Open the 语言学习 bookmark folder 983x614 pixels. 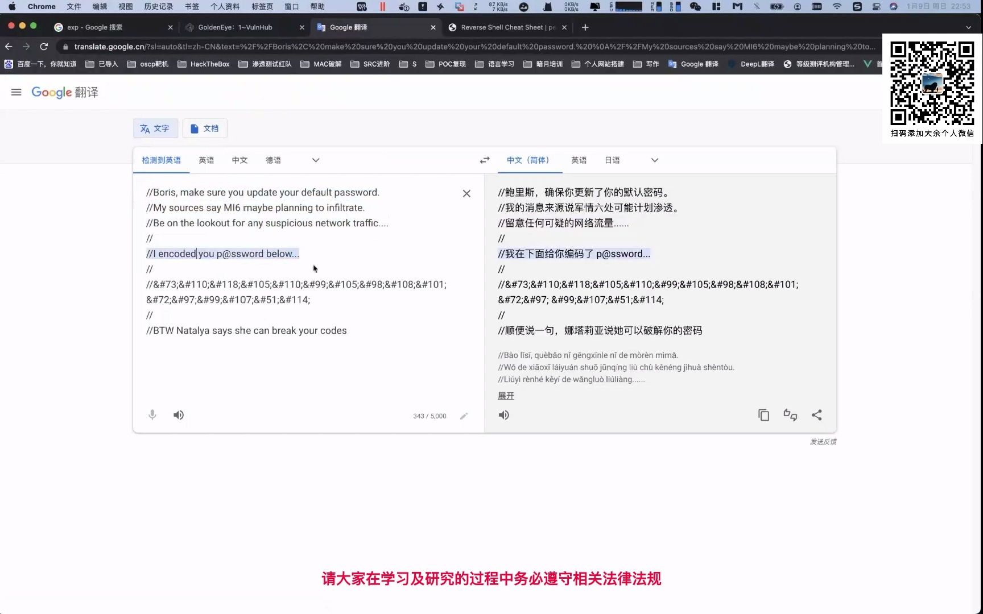pos(494,64)
